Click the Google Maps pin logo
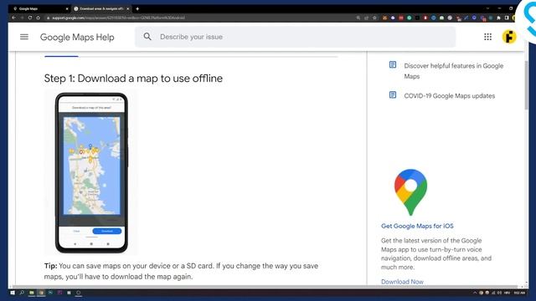 [410, 192]
